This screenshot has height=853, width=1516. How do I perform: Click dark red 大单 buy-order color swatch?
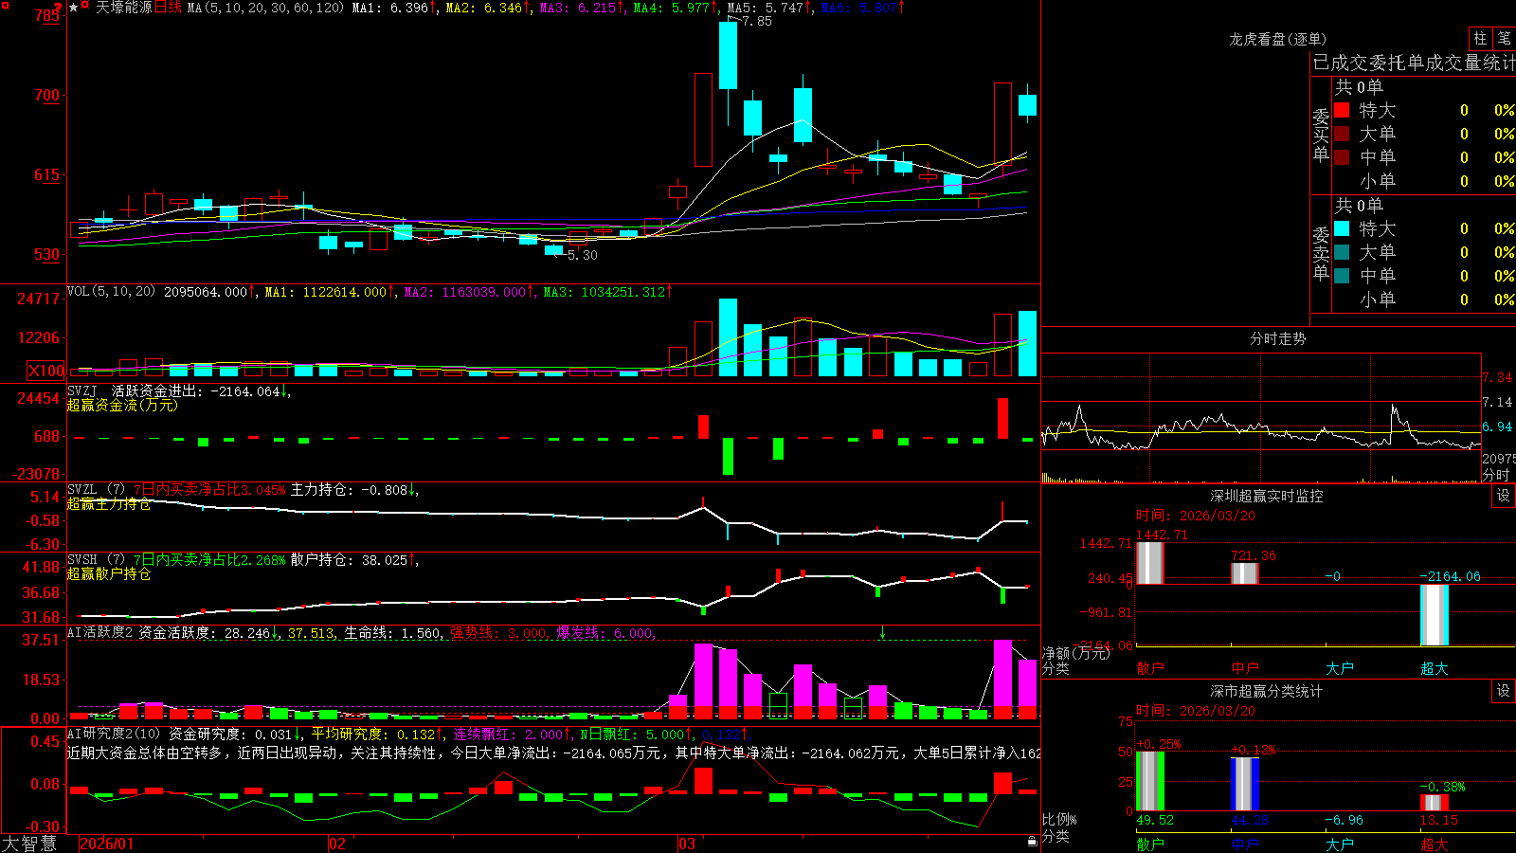(1342, 134)
